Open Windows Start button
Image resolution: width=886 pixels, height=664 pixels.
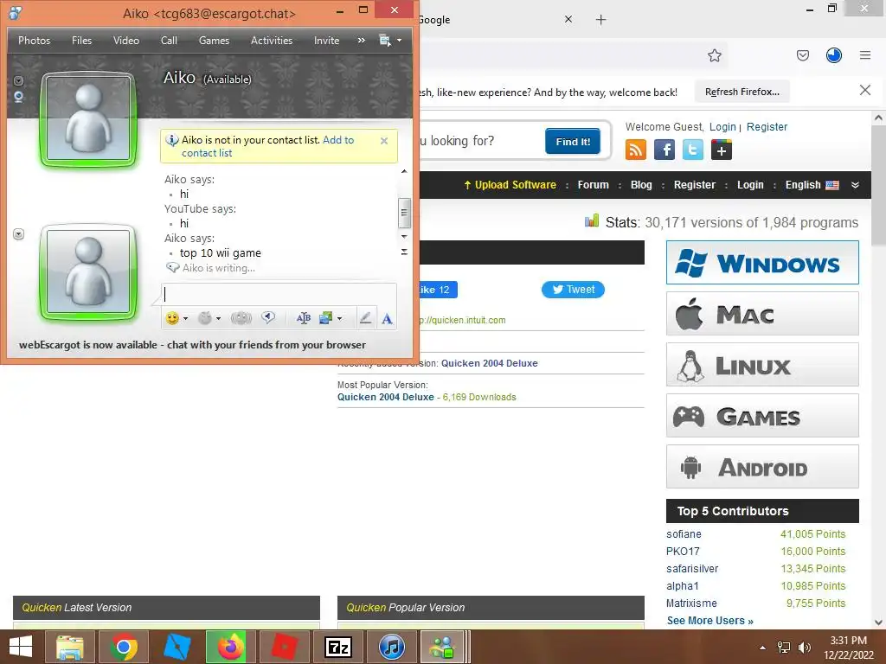(21, 647)
